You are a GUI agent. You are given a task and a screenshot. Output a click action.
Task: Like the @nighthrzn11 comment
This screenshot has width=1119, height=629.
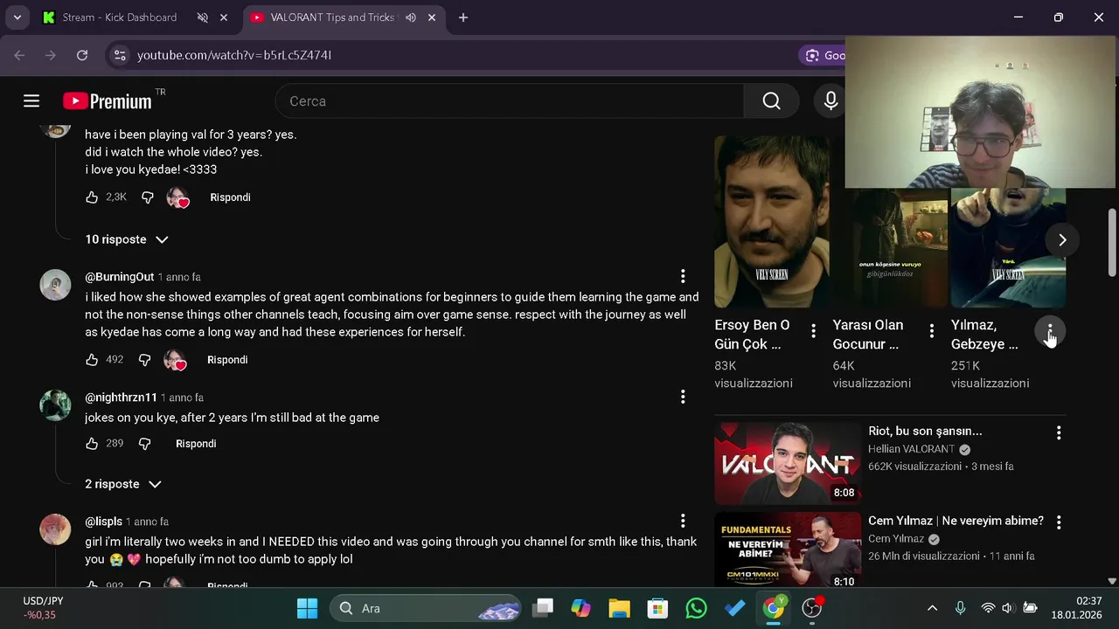92,444
